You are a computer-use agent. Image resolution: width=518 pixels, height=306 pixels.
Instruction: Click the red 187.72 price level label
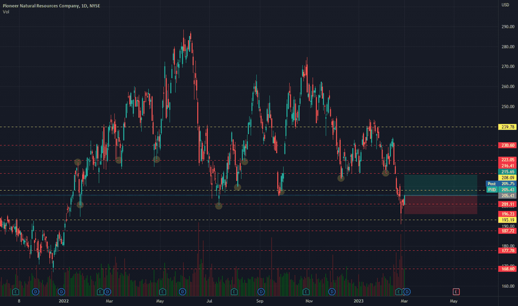tap(507, 231)
